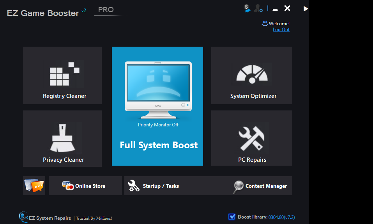Open Startup / Tasks manager
Screen dimensions: 373x224
point(154,186)
